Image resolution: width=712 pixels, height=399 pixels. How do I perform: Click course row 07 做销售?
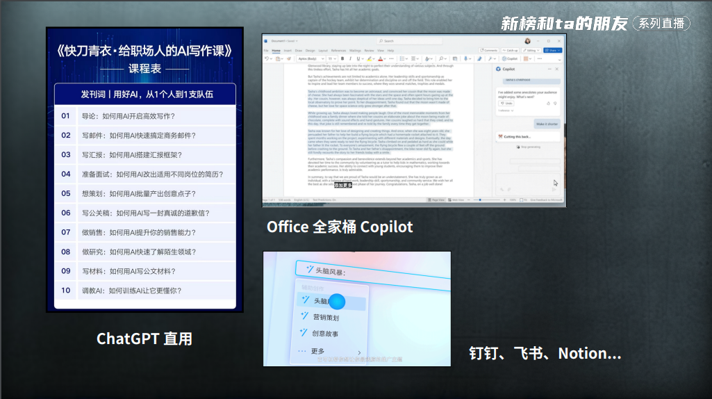point(145,232)
